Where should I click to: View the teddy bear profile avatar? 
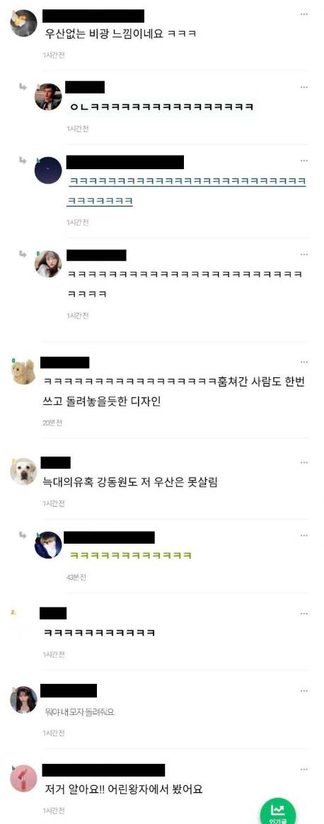(x=23, y=372)
